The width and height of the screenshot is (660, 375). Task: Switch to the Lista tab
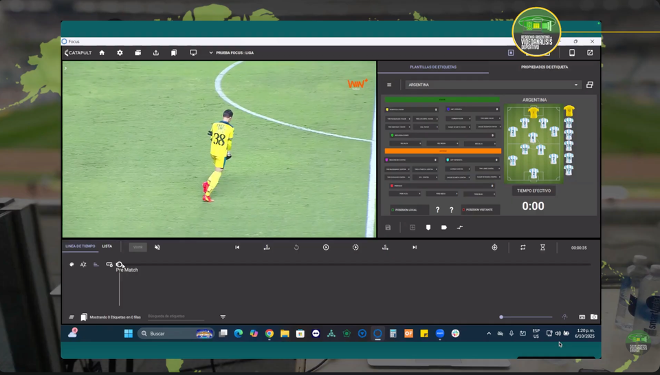click(107, 246)
